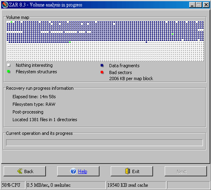The image size is (211, 190).
Task: Click the grayed-out Next button
Action: click(x=186, y=171)
